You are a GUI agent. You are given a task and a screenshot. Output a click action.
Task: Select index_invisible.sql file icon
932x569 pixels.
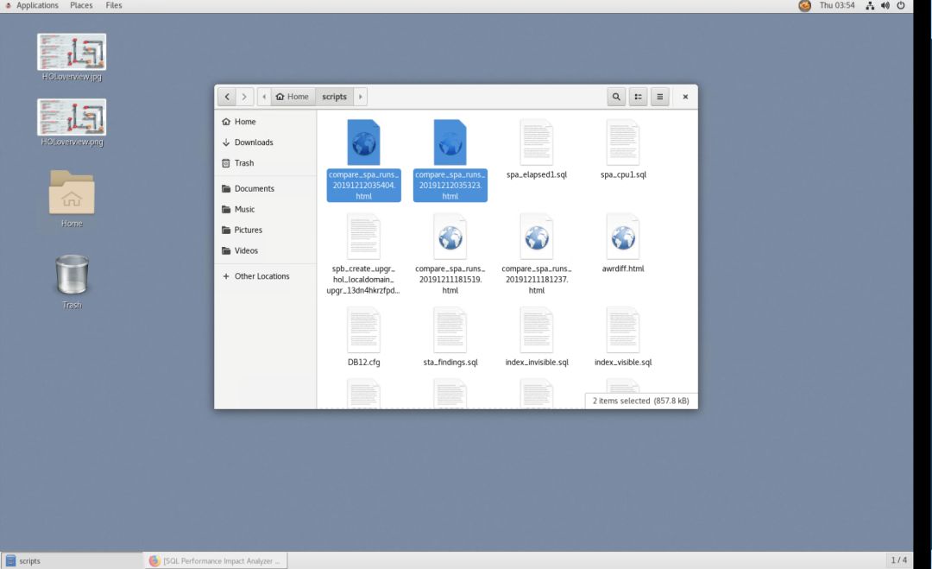[x=537, y=331]
